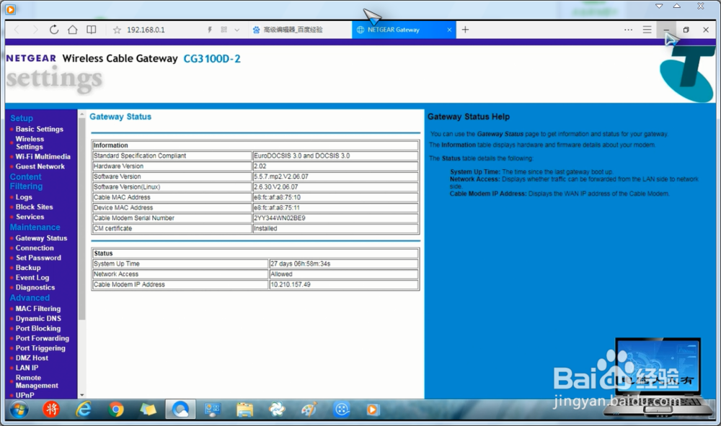Launch Google Chrome from taskbar
This screenshot has width=721, height=426.
116,409
